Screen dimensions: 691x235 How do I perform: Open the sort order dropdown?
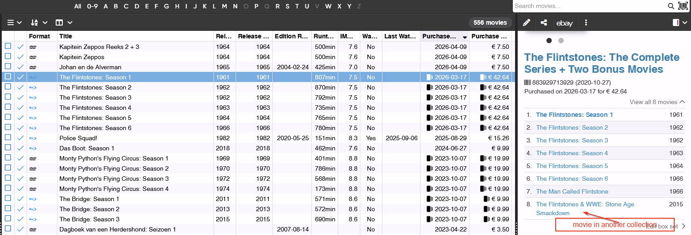pyautogui.click(x=39, y=22)
